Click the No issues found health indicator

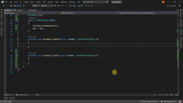[21, 95]
